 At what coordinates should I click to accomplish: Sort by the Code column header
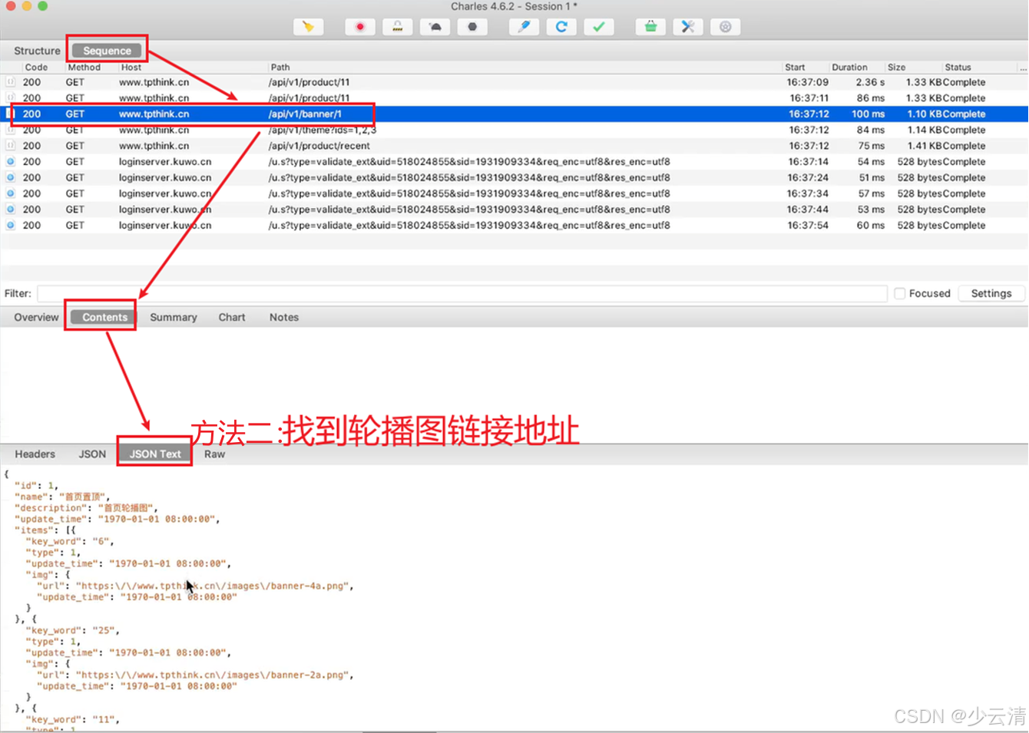[36, 68]
